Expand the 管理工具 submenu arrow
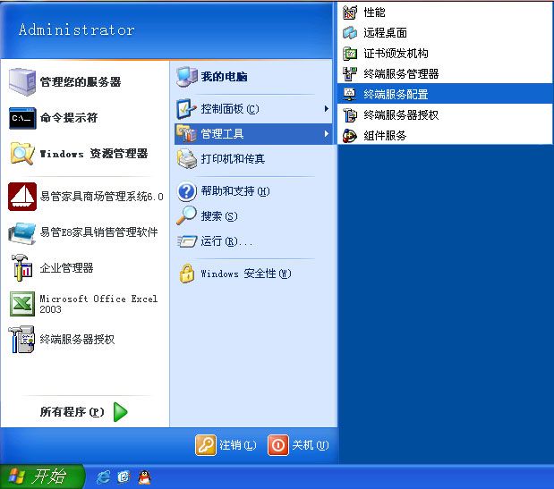This screenshot has width=554, height=489. (x=327, y=134)
